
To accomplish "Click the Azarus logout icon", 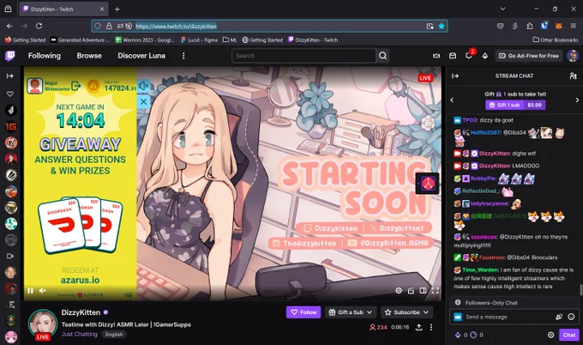I will tap(75, 86).
